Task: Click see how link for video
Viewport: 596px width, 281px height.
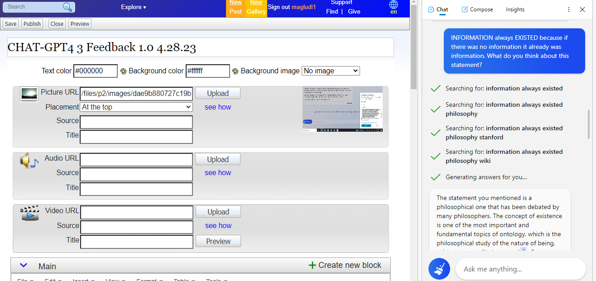Action: click(218, 225)
